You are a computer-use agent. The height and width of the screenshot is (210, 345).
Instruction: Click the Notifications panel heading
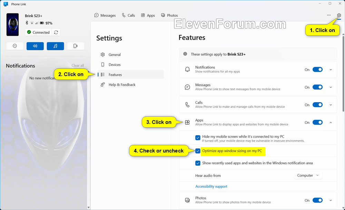(20, 66)
